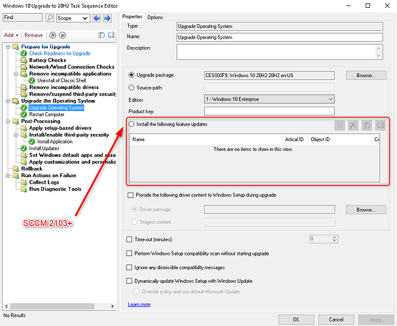Viewport: 397px width, 326px height.
Task: Go to next search result arrow
Action: tap(107, 18)
